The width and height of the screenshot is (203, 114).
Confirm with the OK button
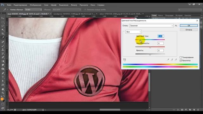(189, 26)
